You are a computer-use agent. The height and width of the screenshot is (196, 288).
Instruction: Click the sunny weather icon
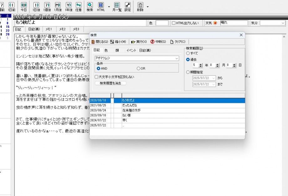[215, 23]
